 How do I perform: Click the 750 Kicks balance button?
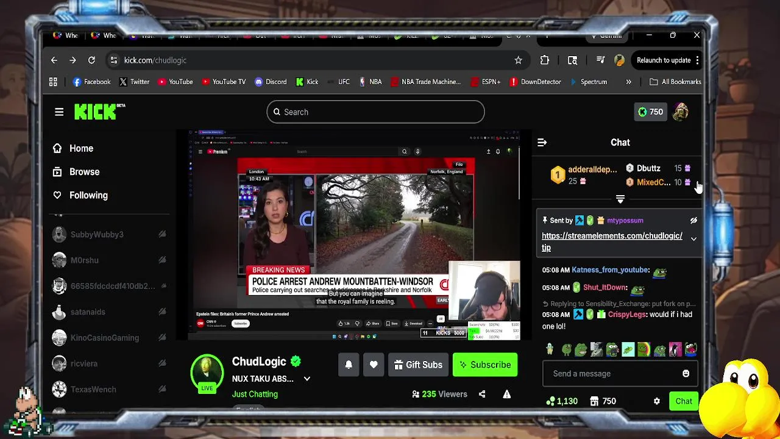point(650,112)
